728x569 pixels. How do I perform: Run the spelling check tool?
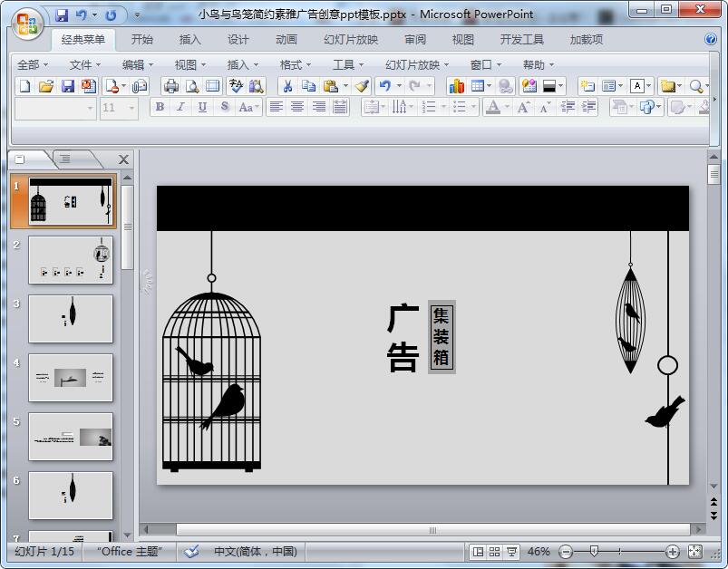point(236,86)
